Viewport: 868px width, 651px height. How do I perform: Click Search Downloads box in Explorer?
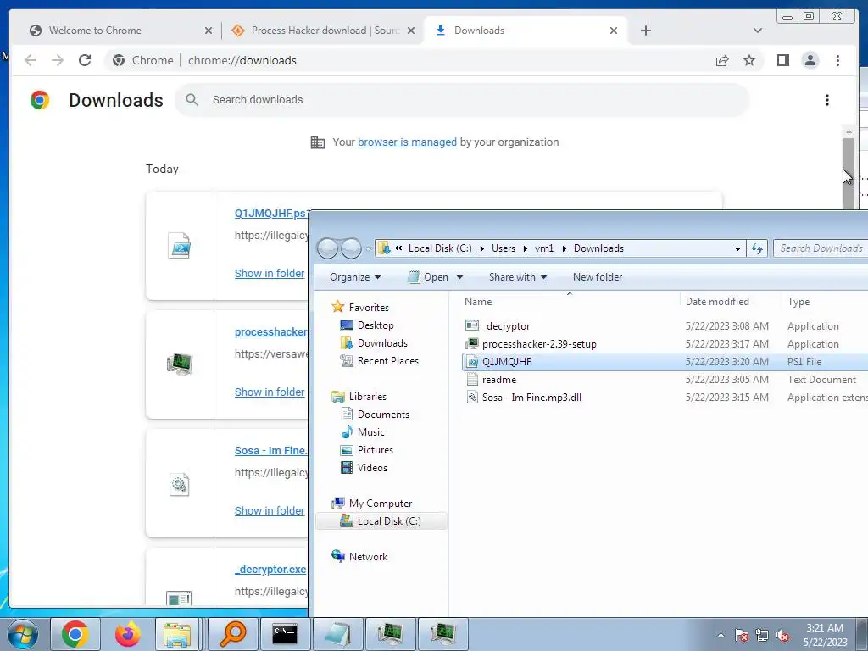[x=821, y=248]
